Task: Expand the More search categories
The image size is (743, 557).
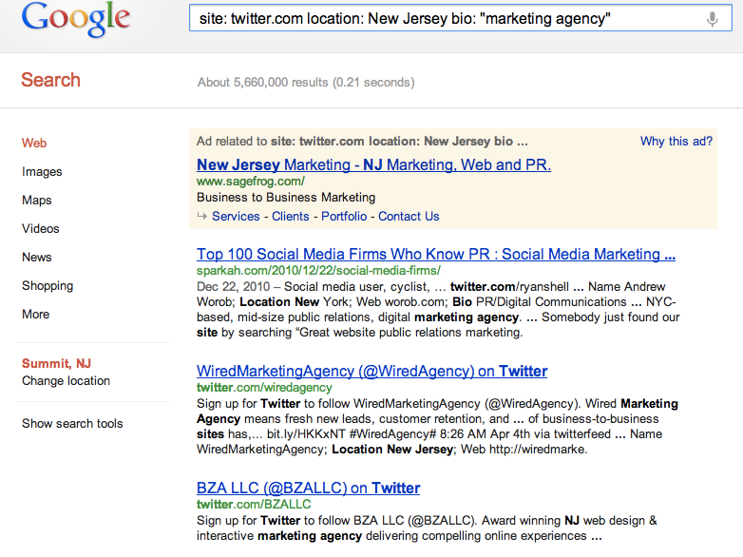Action: (36, 315)
